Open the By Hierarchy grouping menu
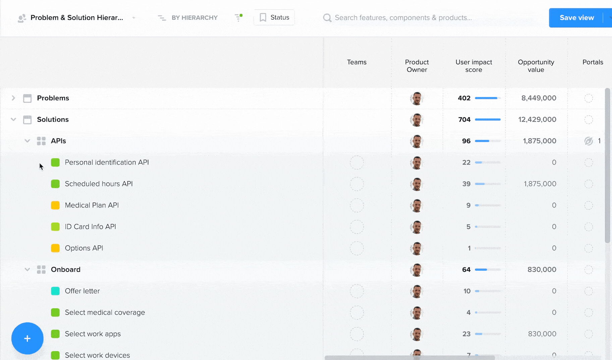The height and width of the screenshot is (360, 612). coord(188,18)
